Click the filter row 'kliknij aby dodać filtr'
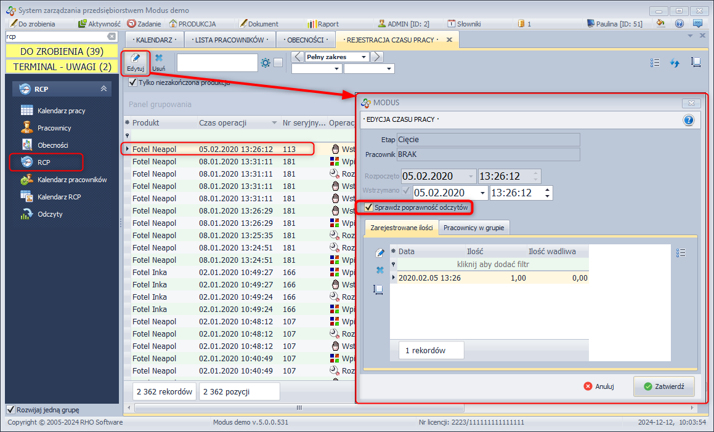Viewport: 714px width, 432px height. click(x=493, y=265)
